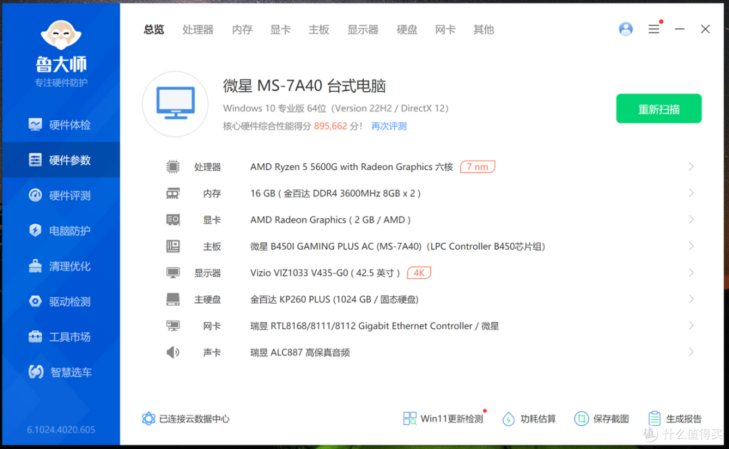The width and height of the screenshot is (729, 449).
Task: Expand the 网卡 row chevron
Action: pyautogui.click(x=691, y=325)
